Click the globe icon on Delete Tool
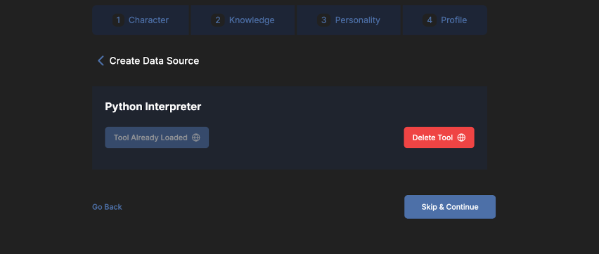 [x=461, y=138]
